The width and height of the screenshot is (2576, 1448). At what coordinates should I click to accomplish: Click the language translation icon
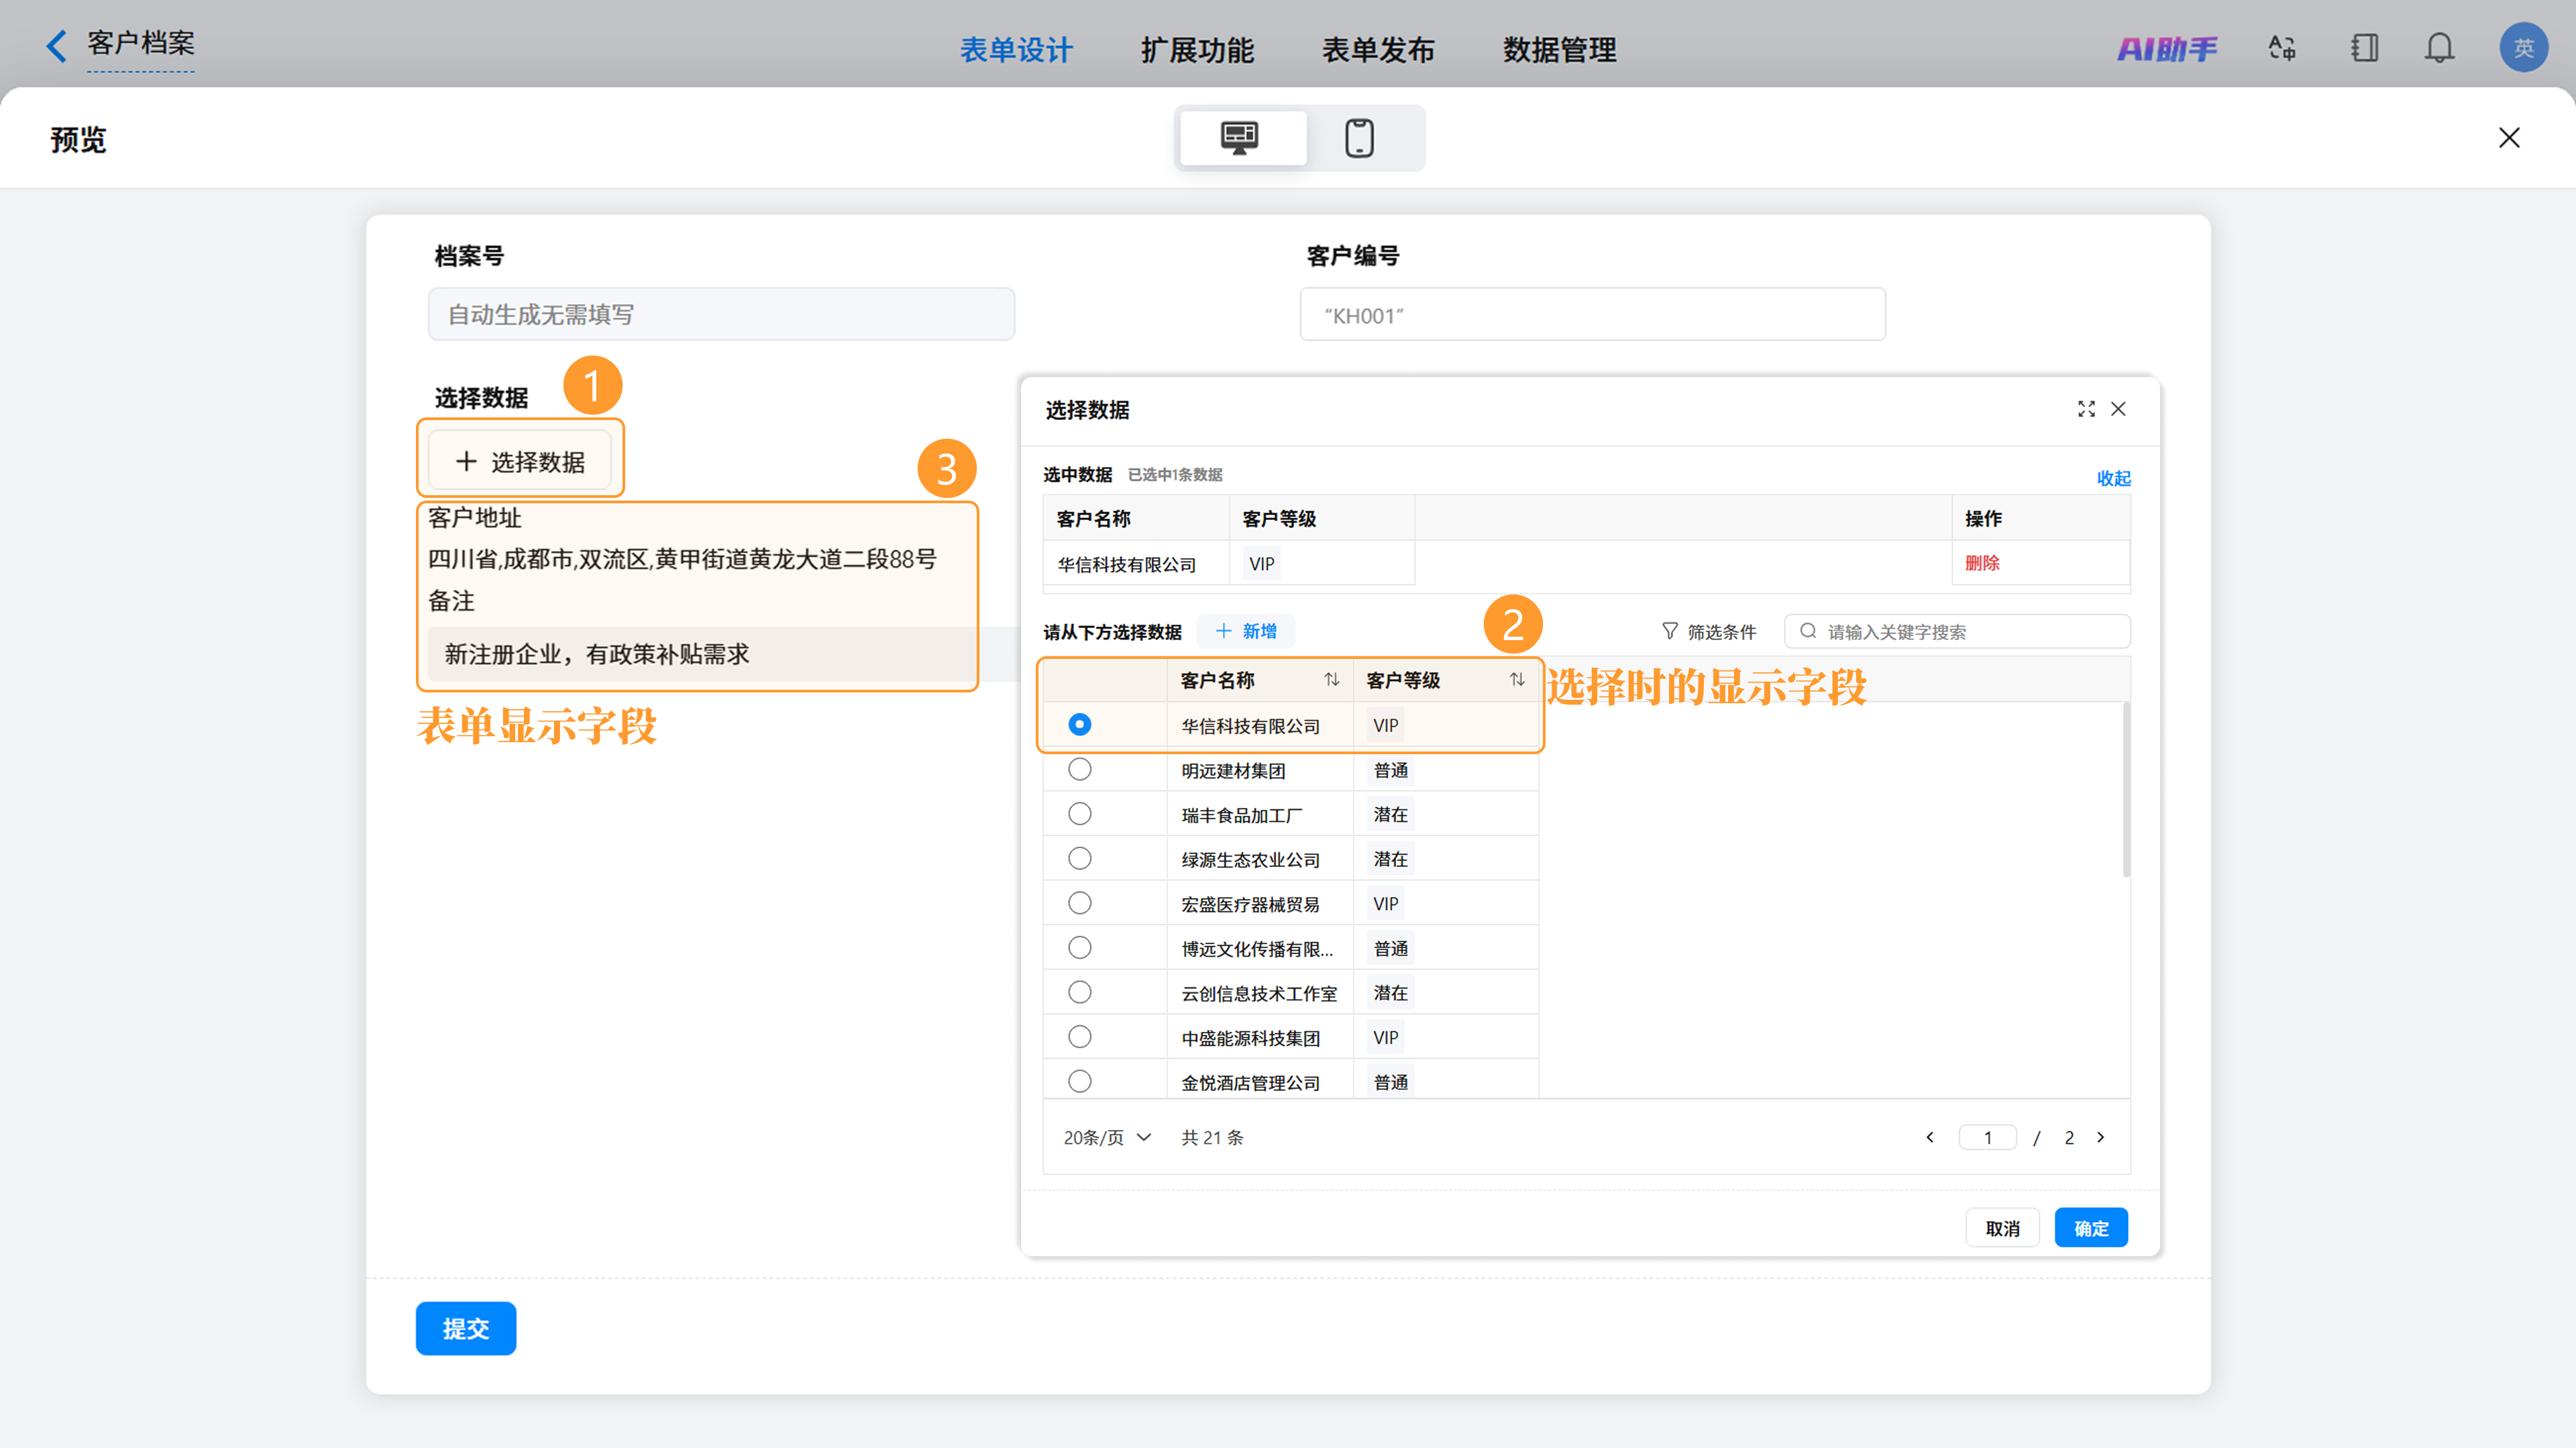click(x=2282, y=48)
